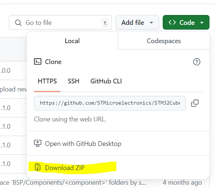Click Download ZIP
This screenshot has height=188, width=215.
tap(118, 168)
